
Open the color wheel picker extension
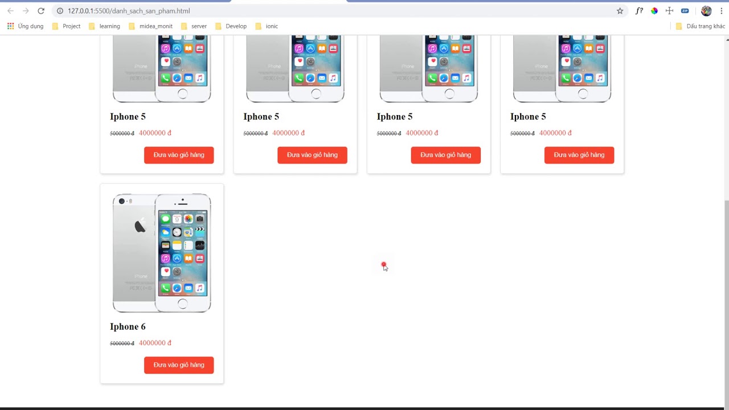[x=654, y=11]
